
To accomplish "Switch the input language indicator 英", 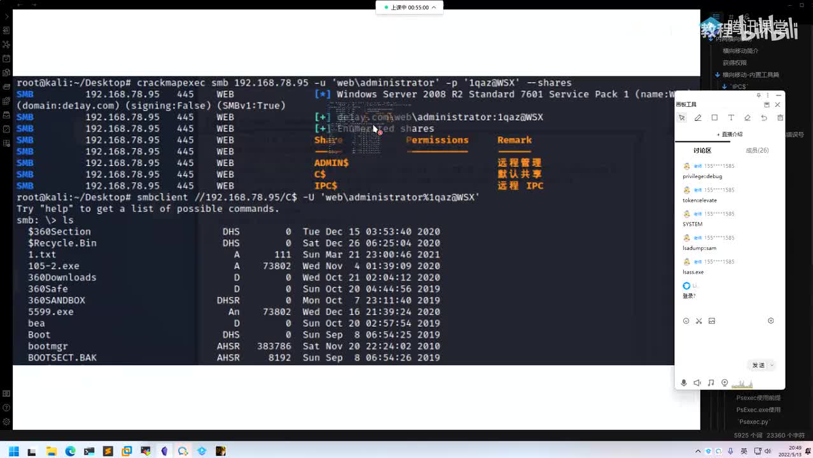I will click(744, 451).
